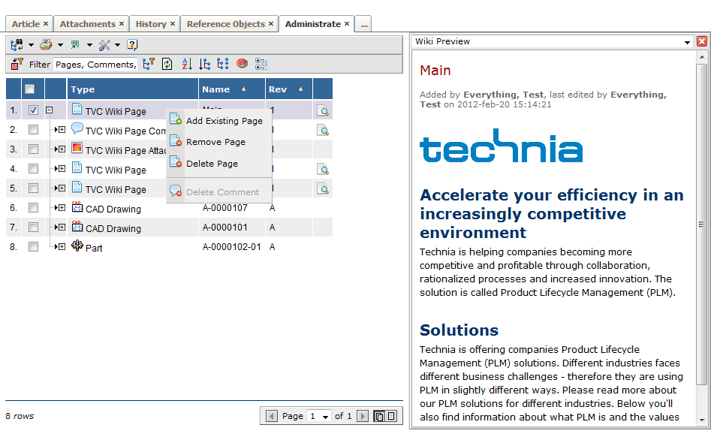Image resolution: width=711 pixels, height=431 pixels.
Task: Click the Filter input field showing Pages, Comments
Action: (95, 65)
